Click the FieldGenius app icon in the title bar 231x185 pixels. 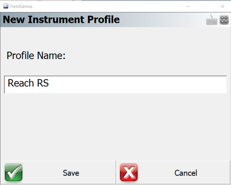(6, 6)
